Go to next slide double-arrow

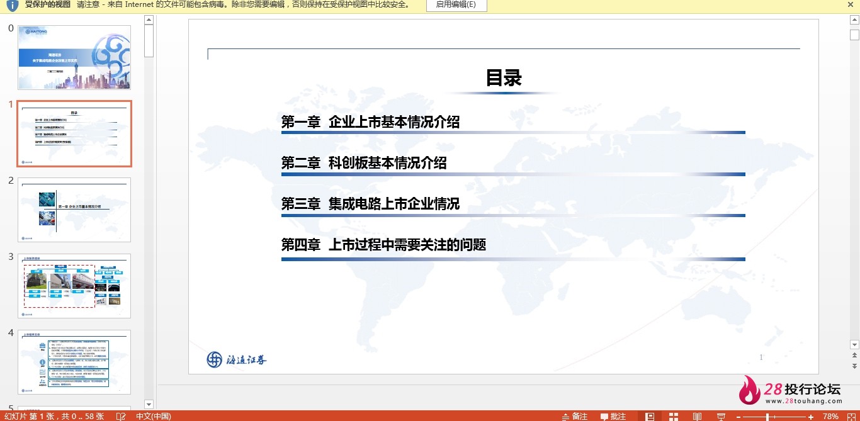[x=854, y=366]
